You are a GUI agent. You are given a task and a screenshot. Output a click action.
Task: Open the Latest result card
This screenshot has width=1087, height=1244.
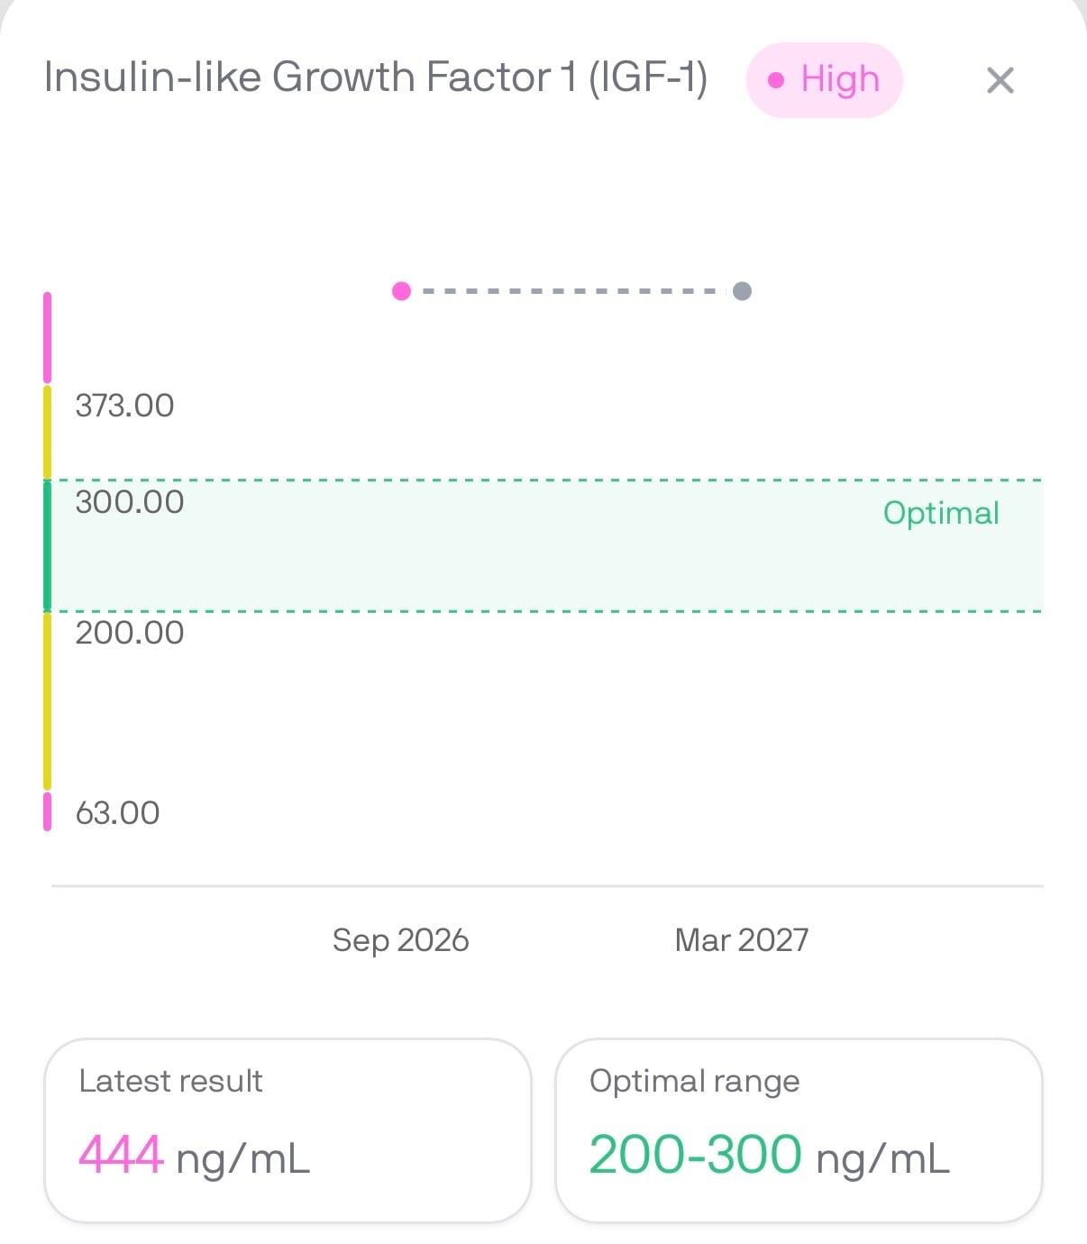click(x=288, y=1130)
